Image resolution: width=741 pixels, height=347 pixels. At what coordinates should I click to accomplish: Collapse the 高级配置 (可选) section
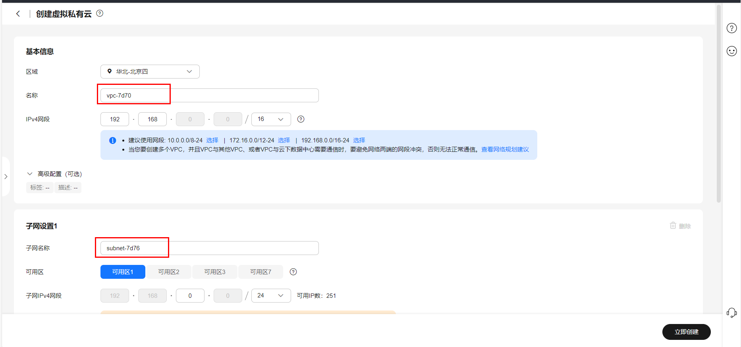point(54,174)
